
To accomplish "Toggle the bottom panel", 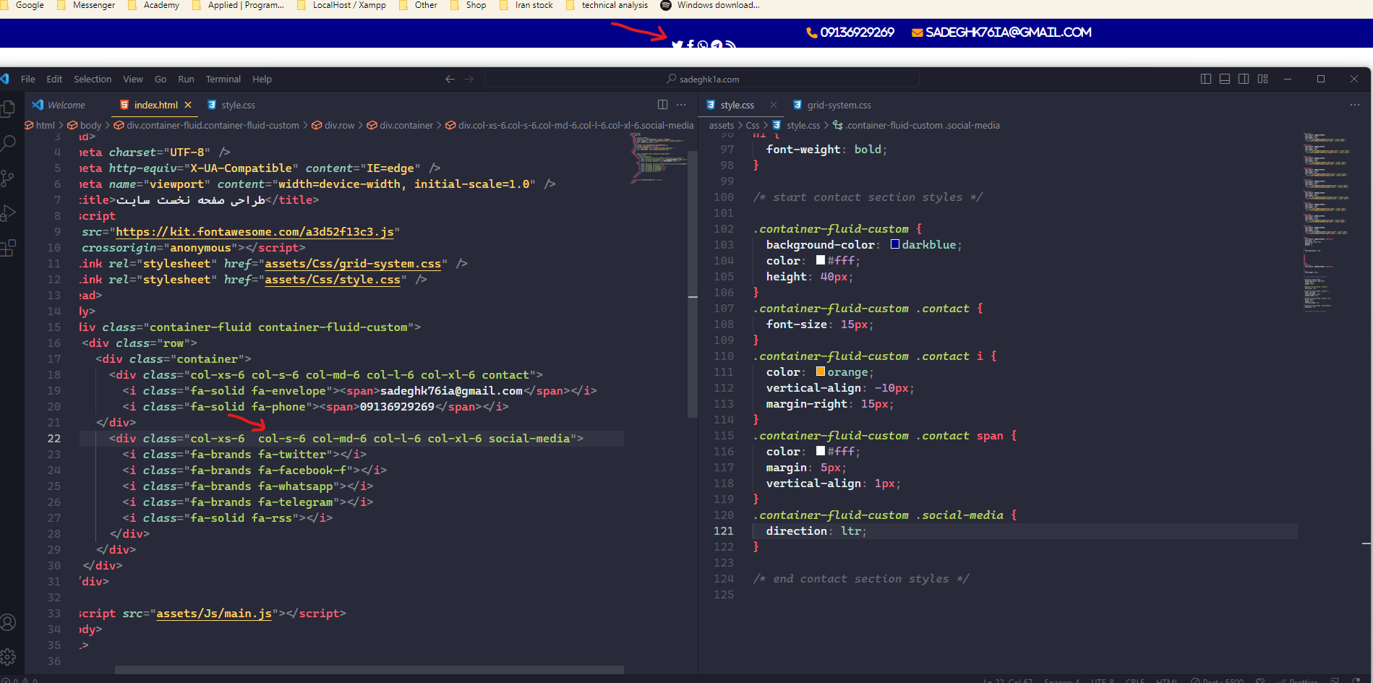I will coord(1225,79).
